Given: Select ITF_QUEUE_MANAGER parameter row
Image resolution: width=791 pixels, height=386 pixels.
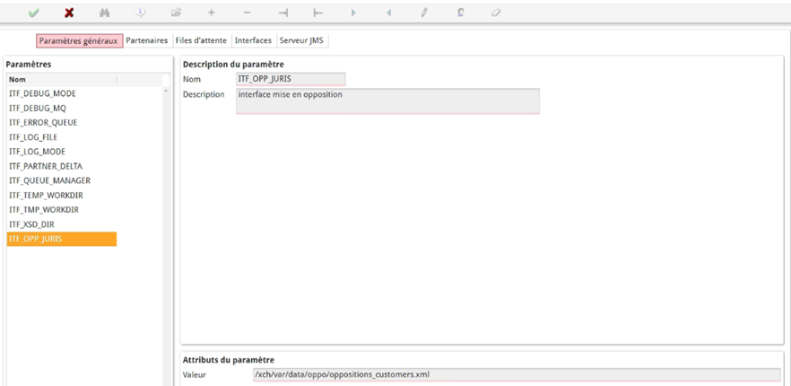Looking at the screenshot, I should click(x=49, y=180).
